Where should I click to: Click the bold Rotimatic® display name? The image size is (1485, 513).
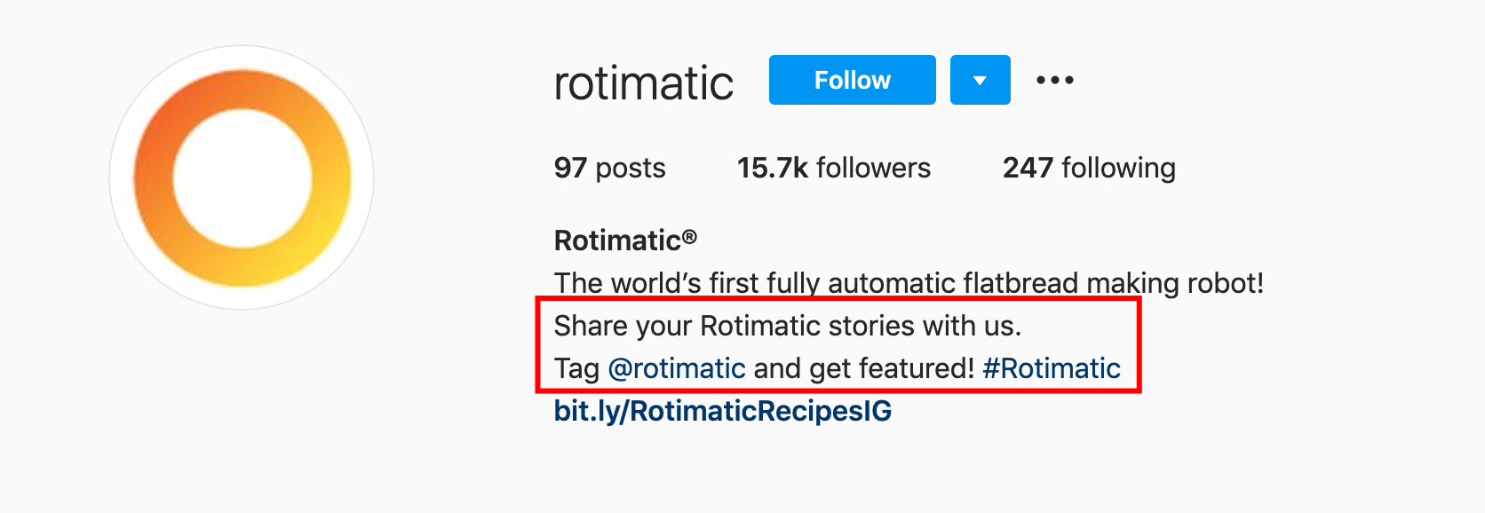click(x=617, y=241)
